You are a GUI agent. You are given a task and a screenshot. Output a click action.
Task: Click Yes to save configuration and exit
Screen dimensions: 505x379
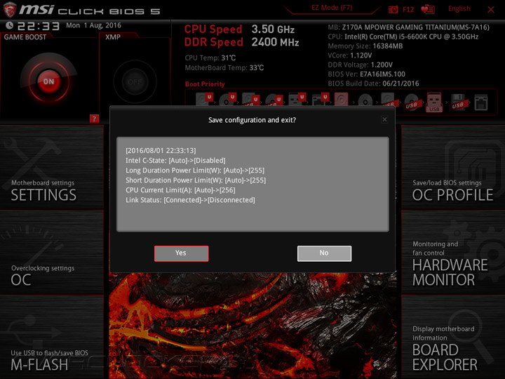[182, 253]
